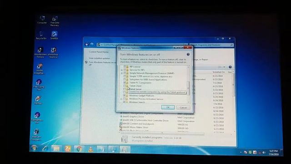
Task: Click the help icon in Windows Features dialog
Action: (x=188, y=54)
